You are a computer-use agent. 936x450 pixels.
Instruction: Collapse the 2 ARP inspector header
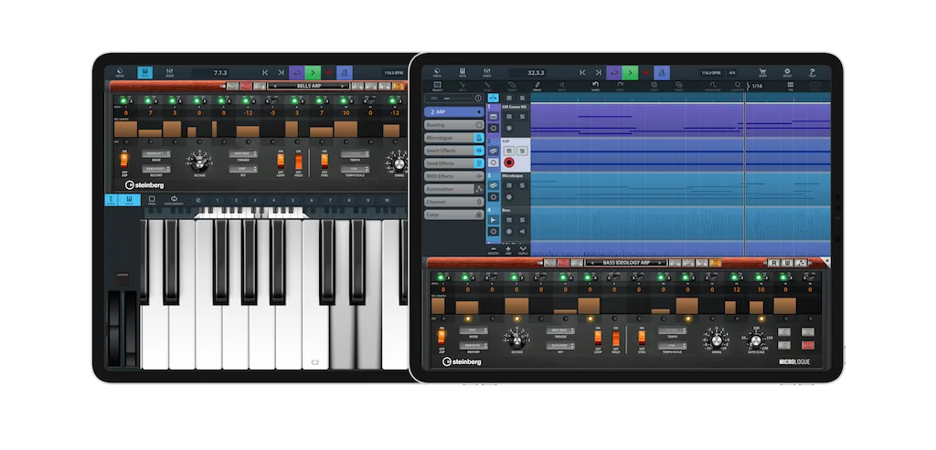coord(454,112)
